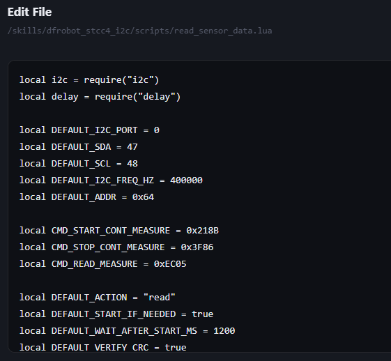The image size is (391, 361).
Task: Click the local delay require line
Action: click(100, 97)
